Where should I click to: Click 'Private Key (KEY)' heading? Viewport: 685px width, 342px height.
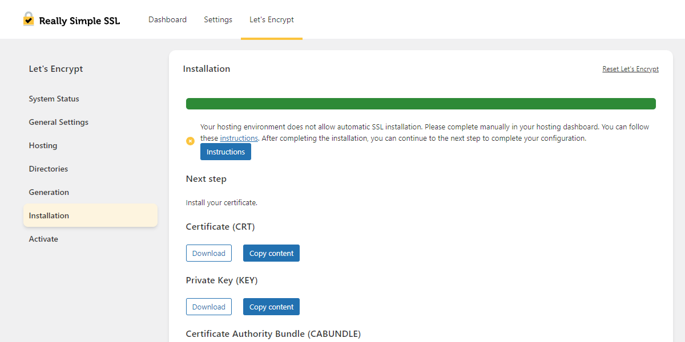coord(221,280)
